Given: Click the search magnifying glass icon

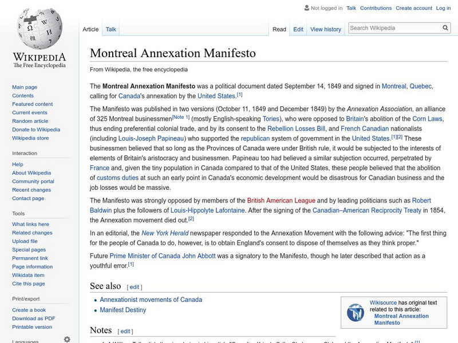Looking at the screenshot, I should (x=445, y=27).
